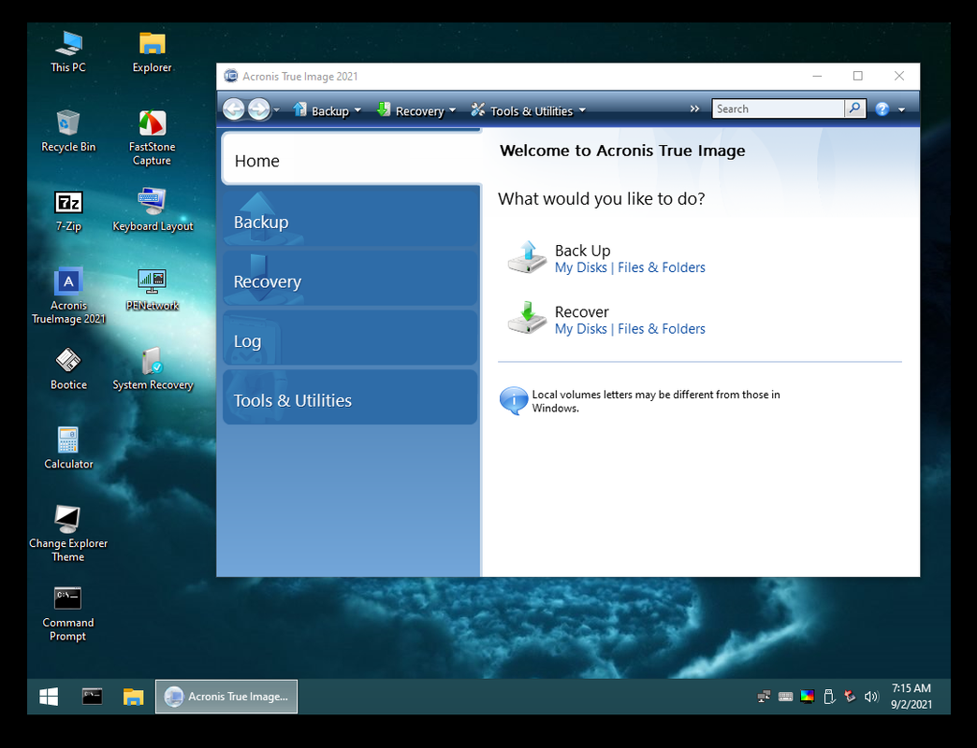Expand Recovery toolbar dropdown arrow
Screen dimensions: 977x748
point(452,110)
